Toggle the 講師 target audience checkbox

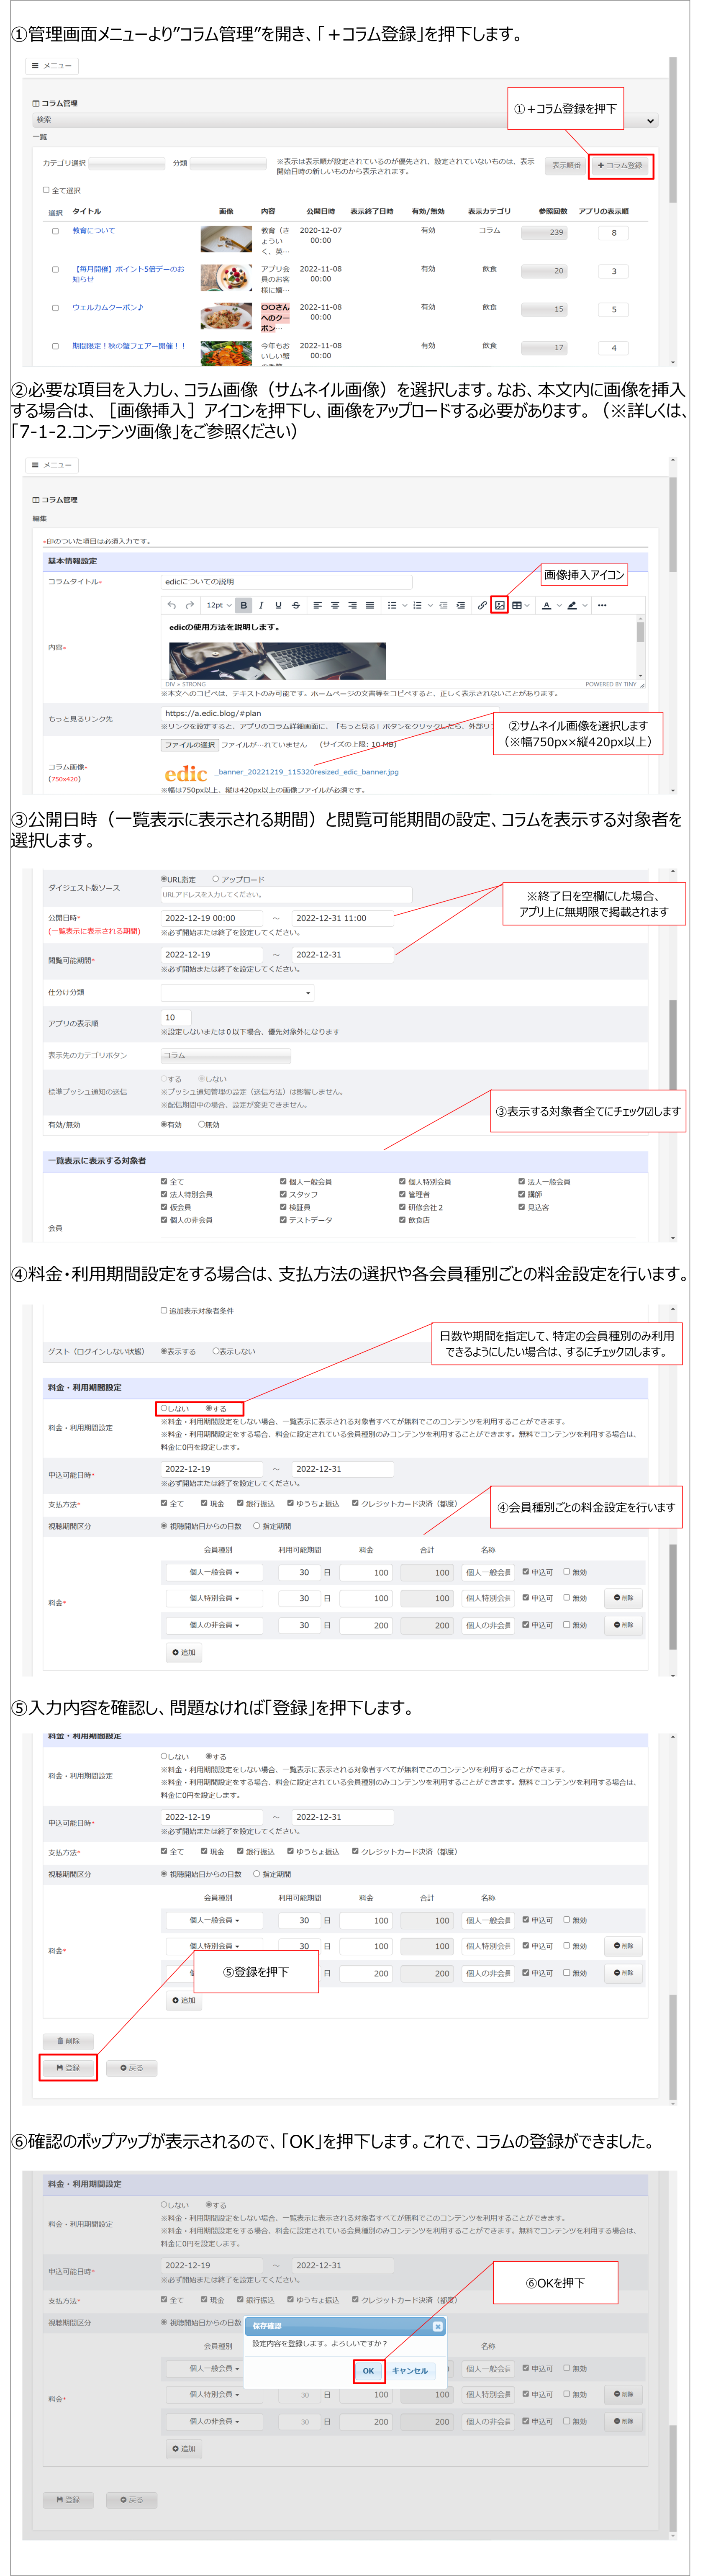pyautogui.click(x=521, y=1194)
